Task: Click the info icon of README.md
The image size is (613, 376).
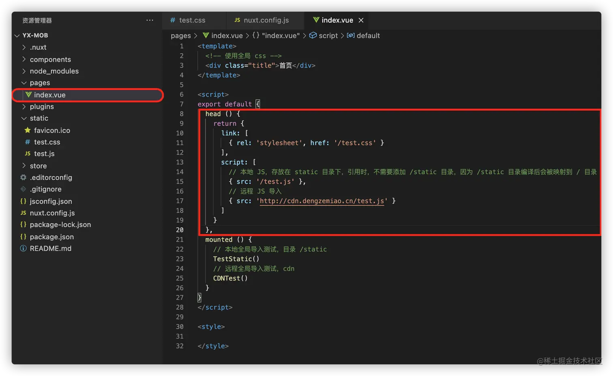Action: pyautogui.click(x=23, y=248)
